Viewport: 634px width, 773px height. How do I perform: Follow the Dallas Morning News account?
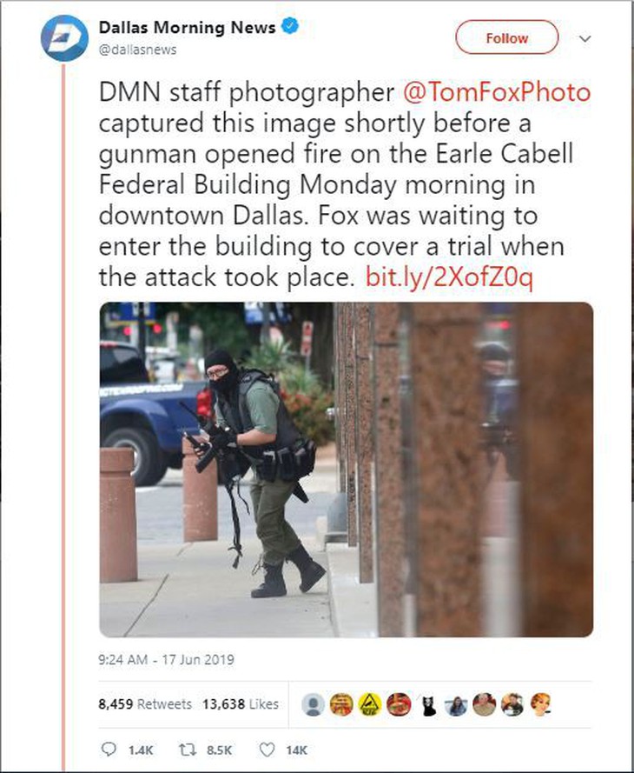pos(507,37)
